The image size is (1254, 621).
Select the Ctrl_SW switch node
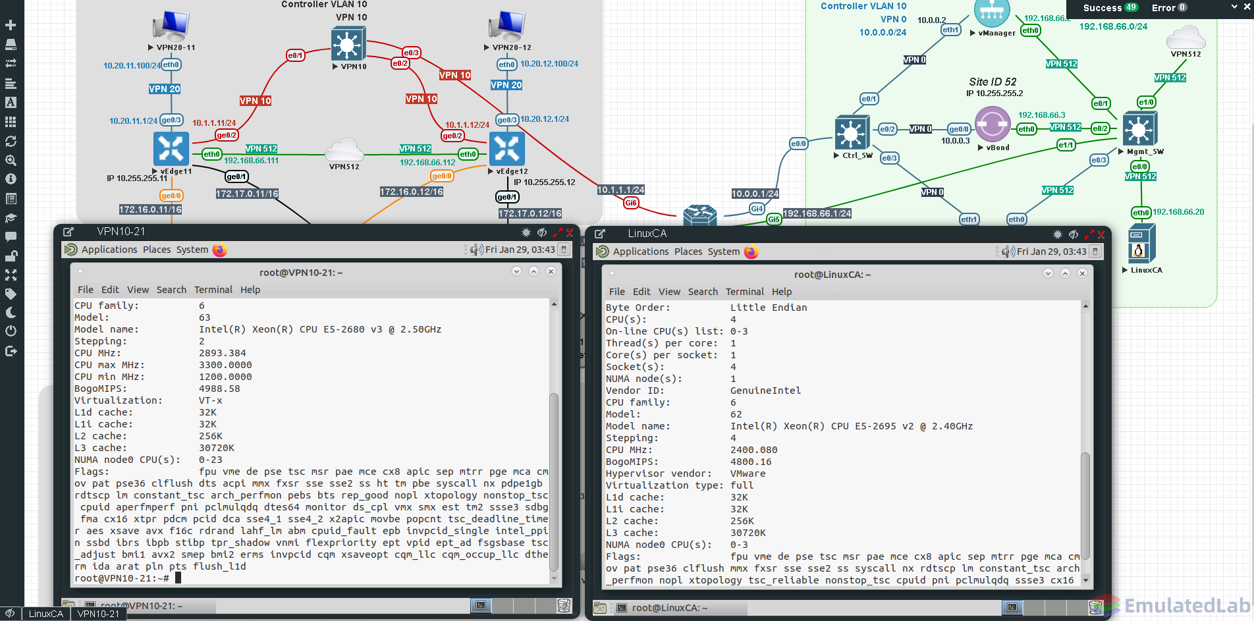tap(853, 133)
